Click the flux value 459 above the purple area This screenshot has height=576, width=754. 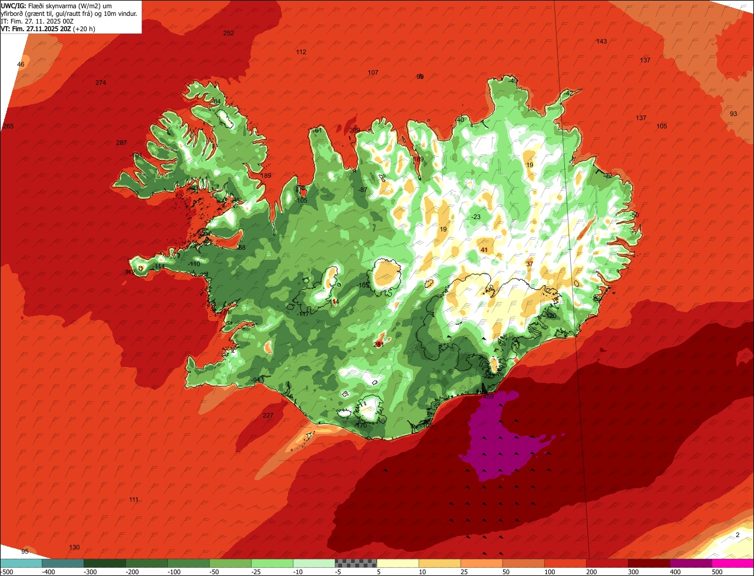click(488, 396)
